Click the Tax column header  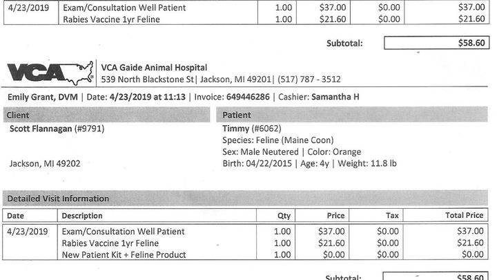coord(392,216)
